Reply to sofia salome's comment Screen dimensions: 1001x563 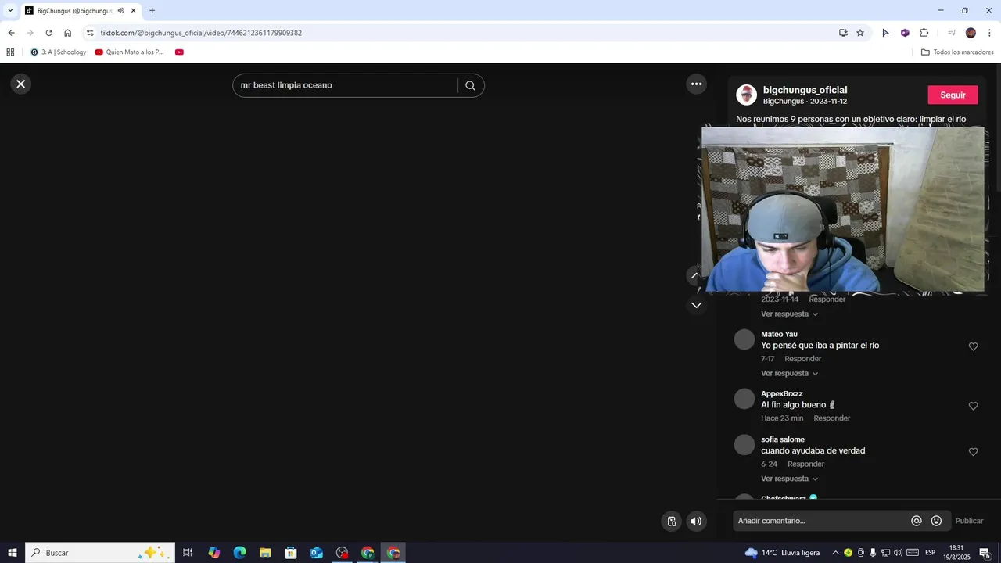coord(805,464)
